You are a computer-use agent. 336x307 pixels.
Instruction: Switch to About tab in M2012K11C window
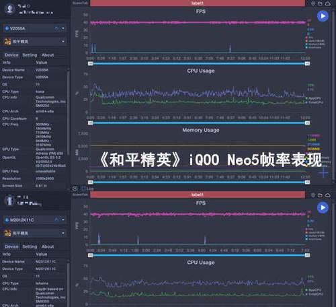(x=48, y=246)
